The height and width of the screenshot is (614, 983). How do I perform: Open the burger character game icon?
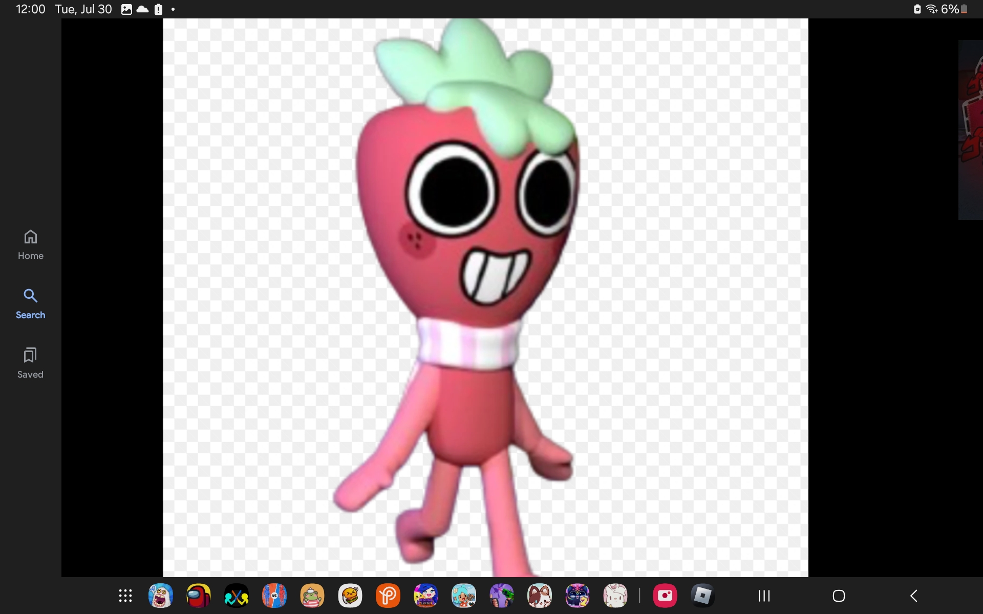tap(350, 596)
